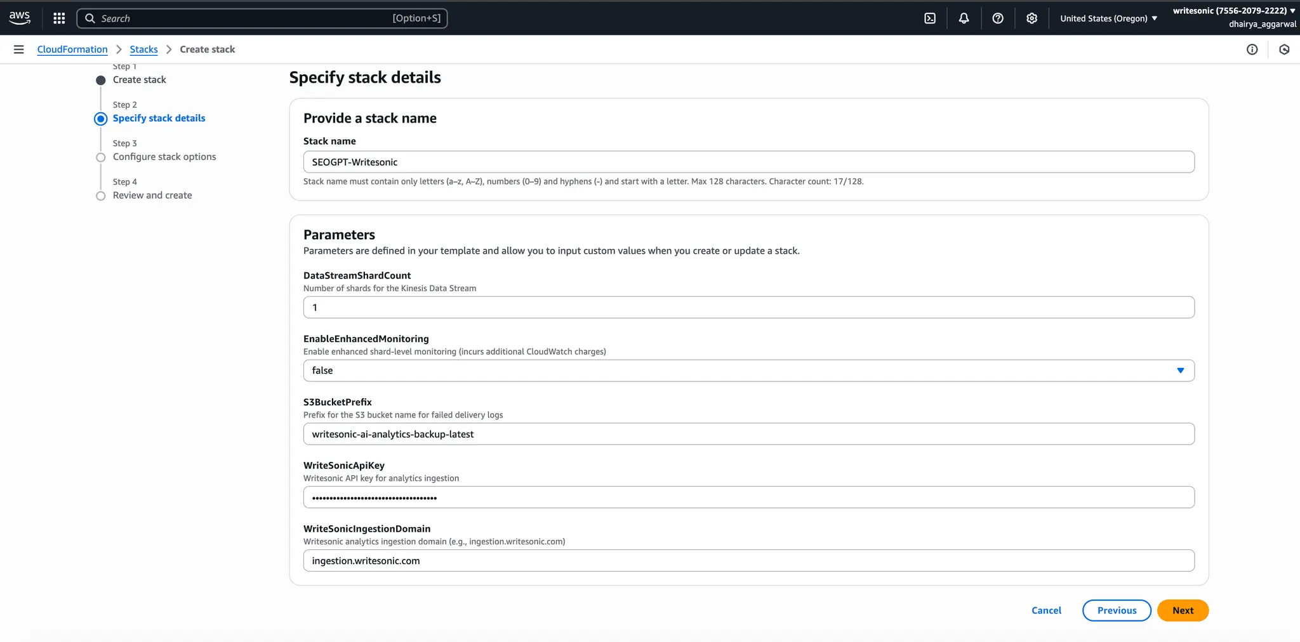Toggle the side navigation hamburger icon

[x=18, y=49]
